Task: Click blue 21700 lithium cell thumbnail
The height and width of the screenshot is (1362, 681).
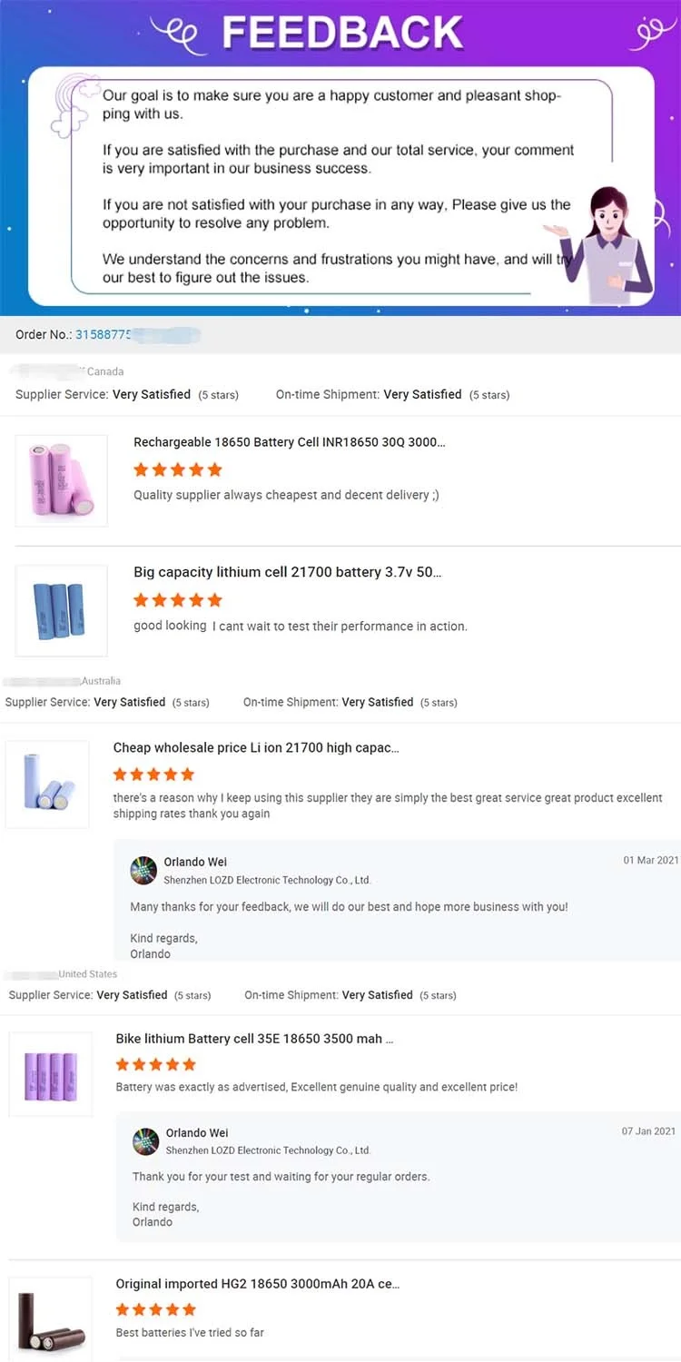Action: coord(62,610)
